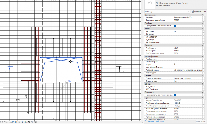Open Visual Style cube icon in view bar
This screenshot has height=124, width=207.
[x=3, y=122]
